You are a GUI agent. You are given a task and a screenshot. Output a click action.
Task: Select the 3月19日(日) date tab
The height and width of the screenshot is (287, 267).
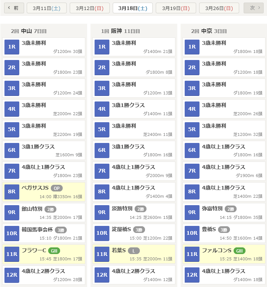click(176, 8)
